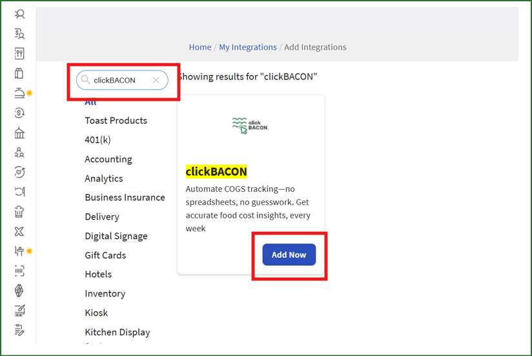This screenshot has width=532, height=356.
Task: Filter by 401(k) category
Action: 97,140
